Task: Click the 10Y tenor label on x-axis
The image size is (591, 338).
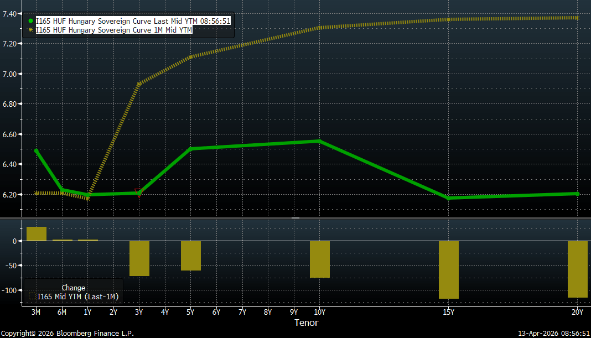Action: pos(319,313)
